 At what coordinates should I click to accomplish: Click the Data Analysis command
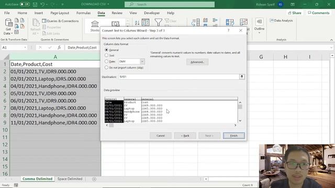click(281, 20)
